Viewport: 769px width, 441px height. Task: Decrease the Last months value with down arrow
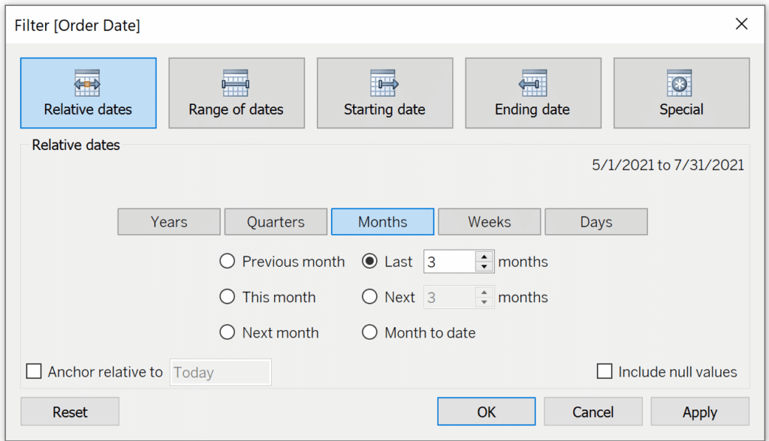[484, 267]
